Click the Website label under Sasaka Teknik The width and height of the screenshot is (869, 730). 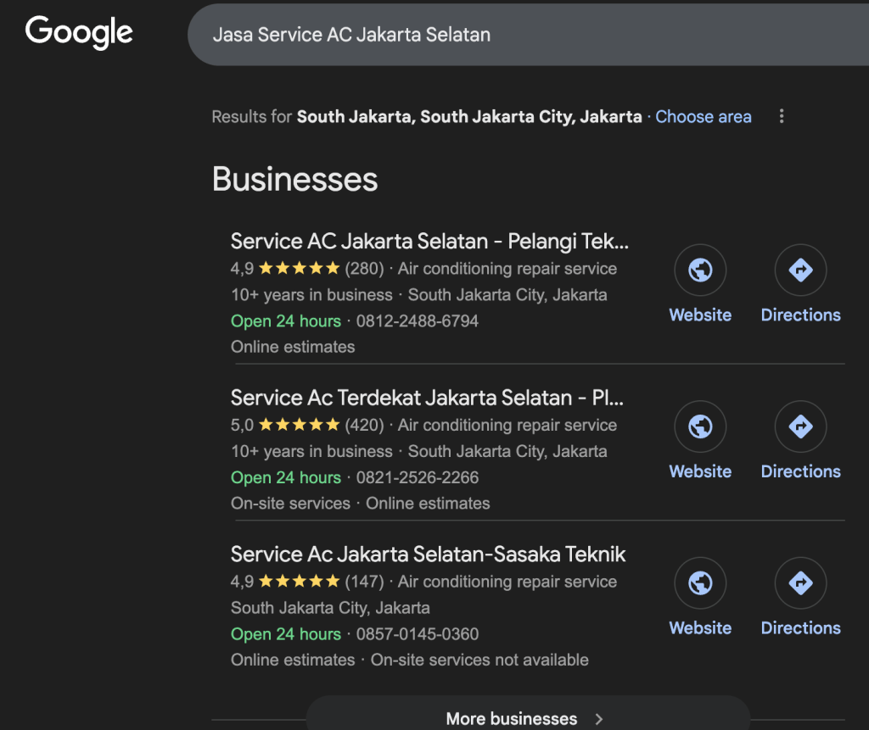point(700,628)
